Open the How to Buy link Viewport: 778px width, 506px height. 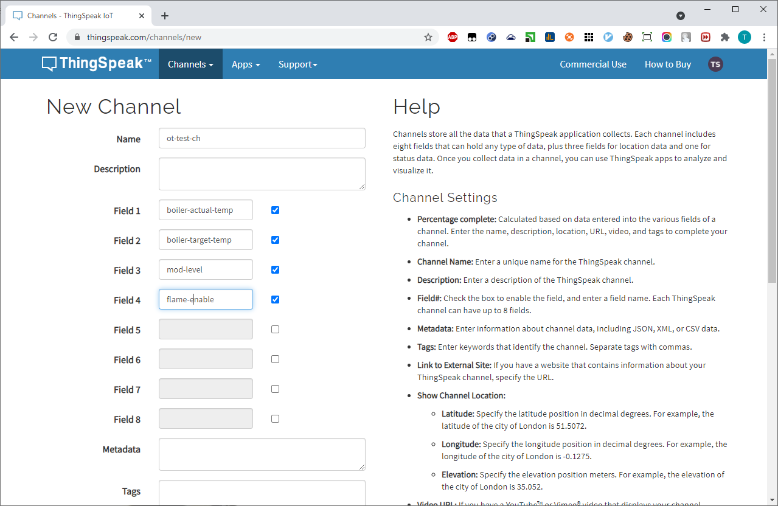pos(667,64)
